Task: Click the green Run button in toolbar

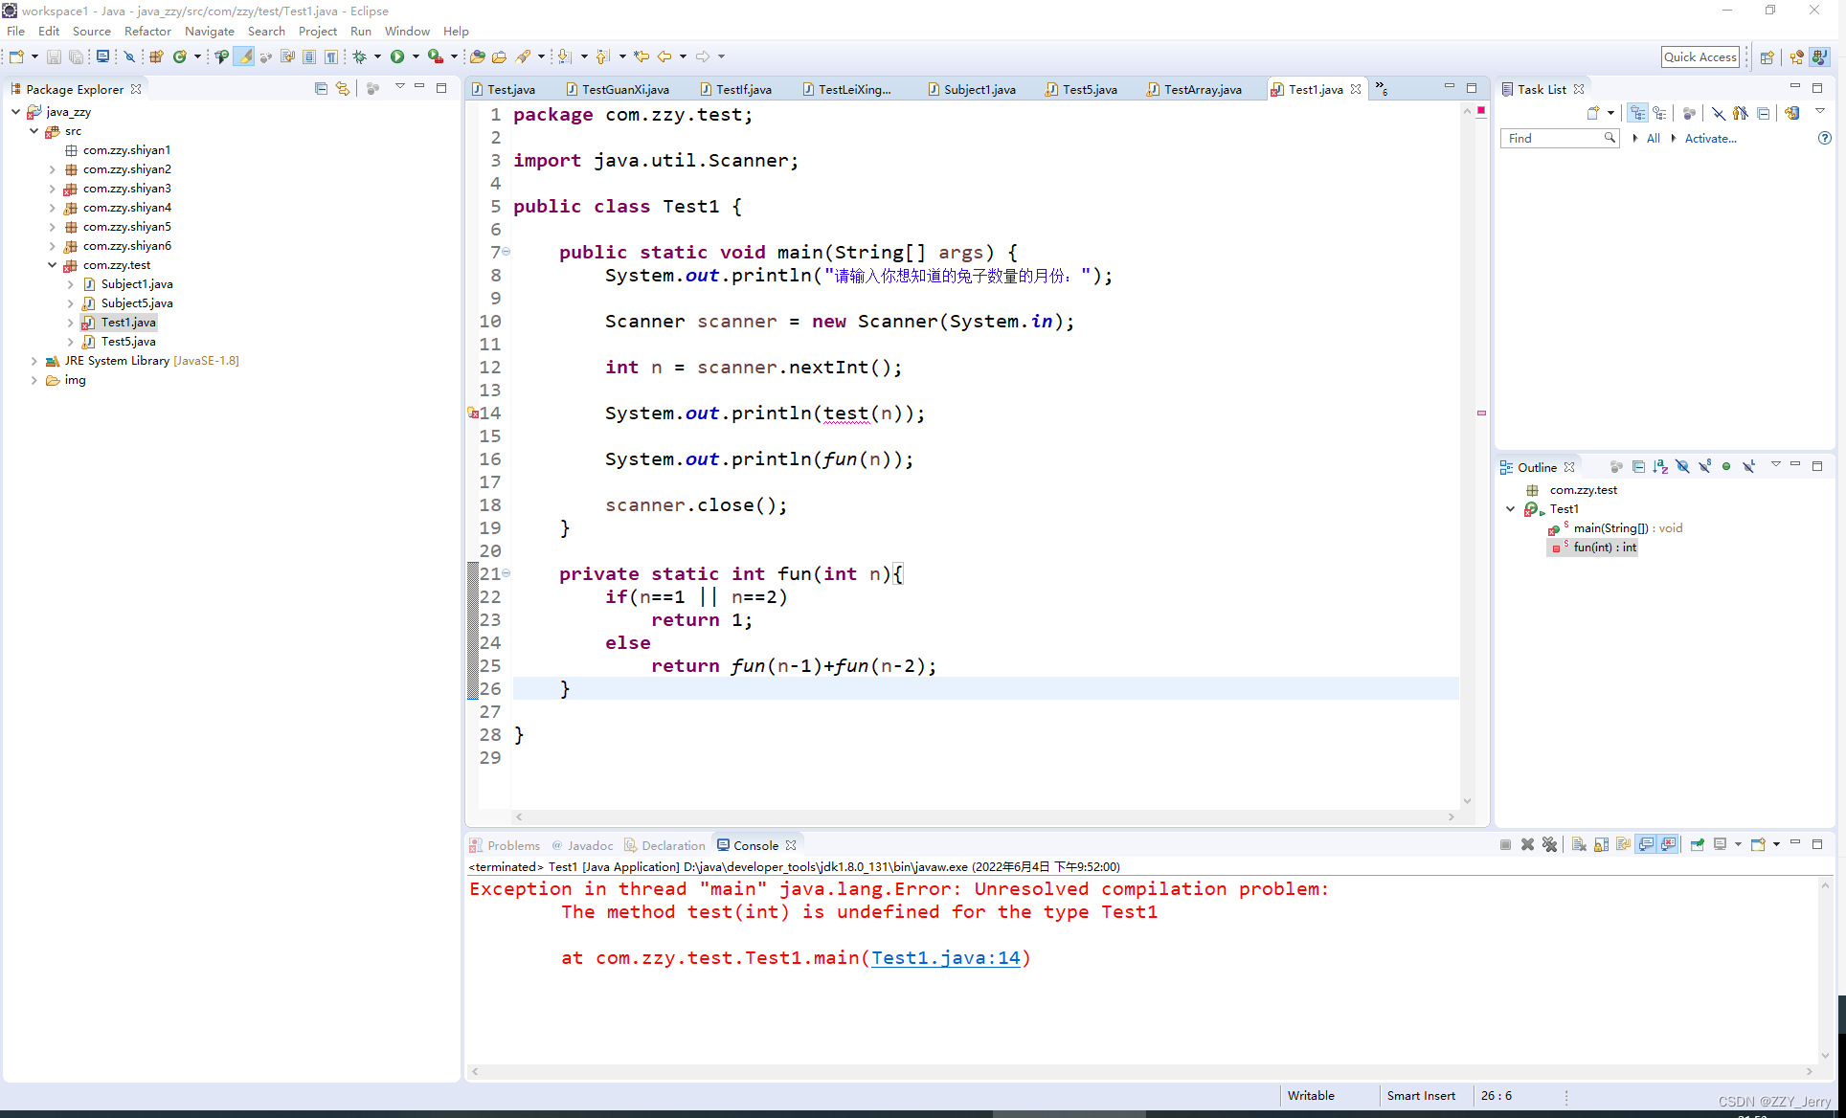Action: click(397, 56)
